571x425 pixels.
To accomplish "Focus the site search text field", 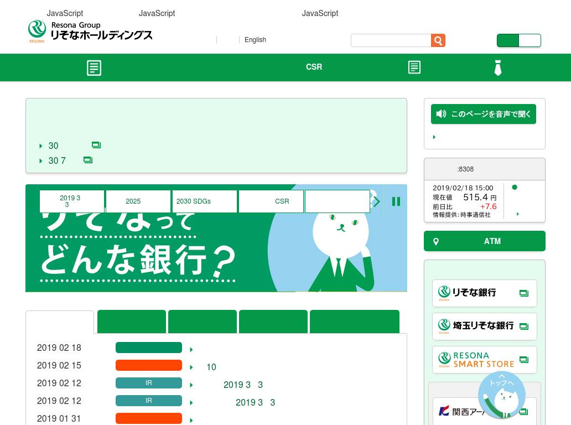I will click(x=391, y=40).
